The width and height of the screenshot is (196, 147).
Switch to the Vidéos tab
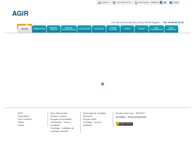click(x=127, y=29)
